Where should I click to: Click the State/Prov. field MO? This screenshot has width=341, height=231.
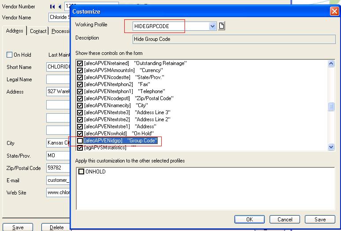pos(58,155)
